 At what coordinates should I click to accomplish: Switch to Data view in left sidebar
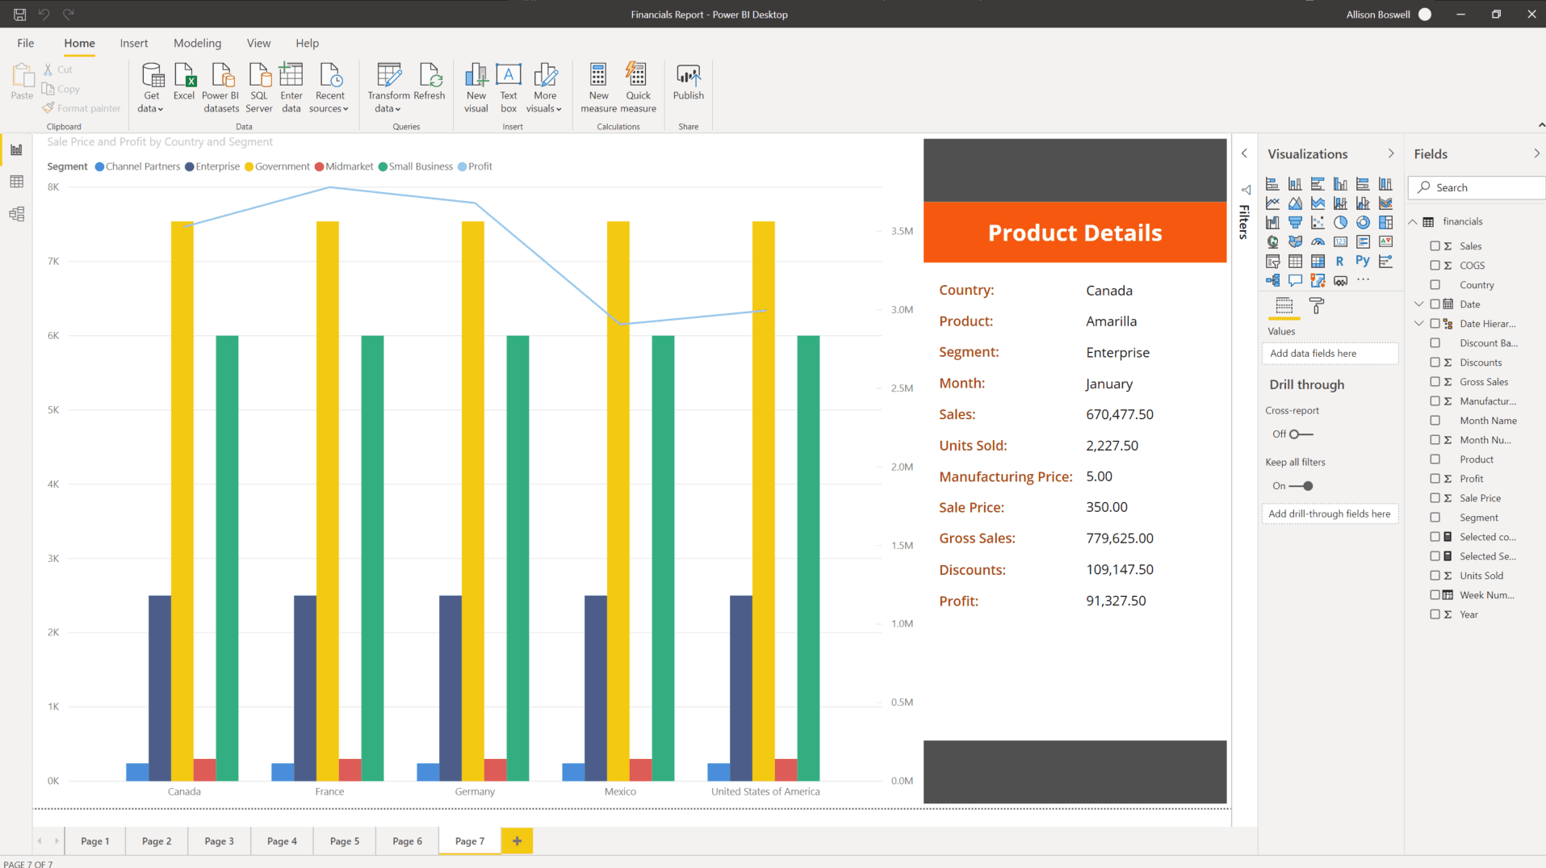click(x=16, y=182)
